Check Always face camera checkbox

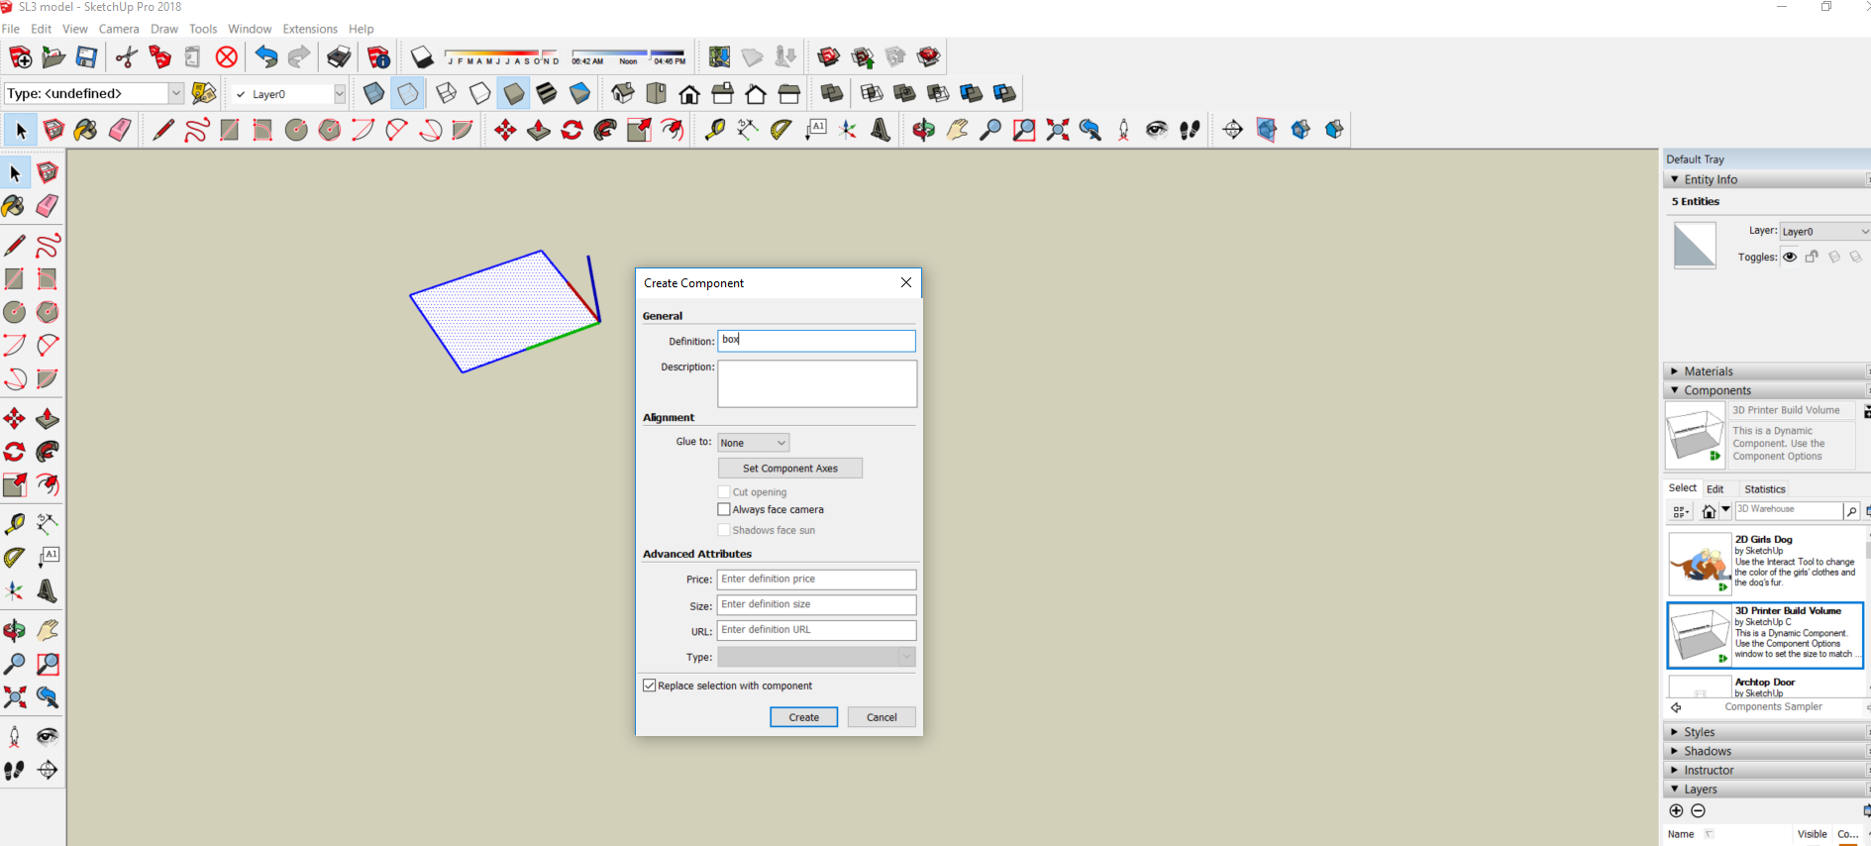[724, 509]
